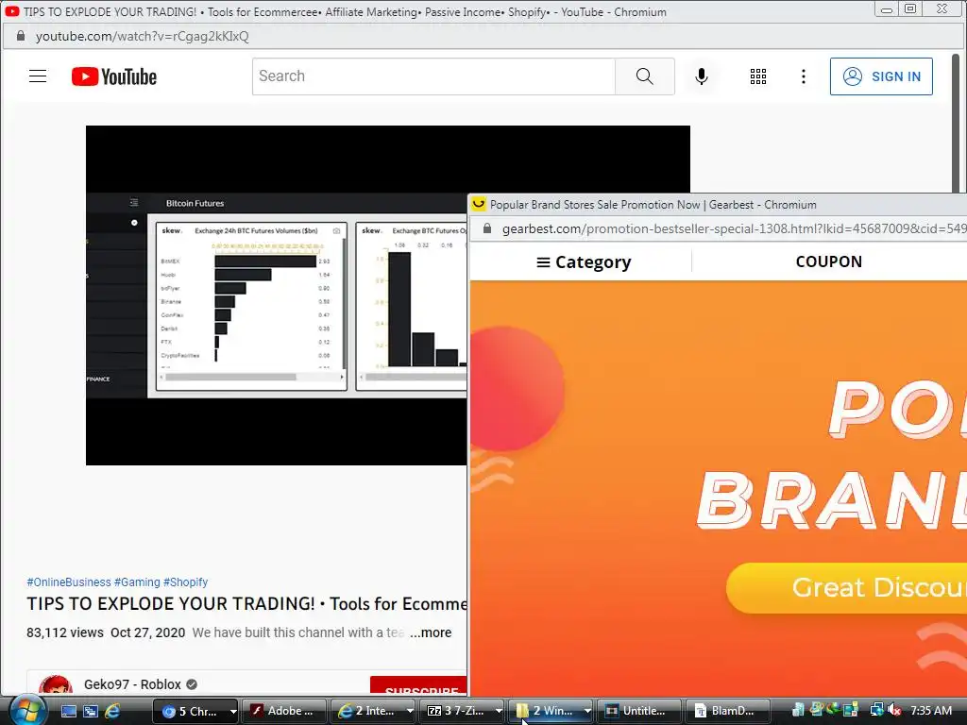Click the 83,112 views count text
Image resolution: width=967 pixels, height=725 pixels.
click(x=65, y=632)
